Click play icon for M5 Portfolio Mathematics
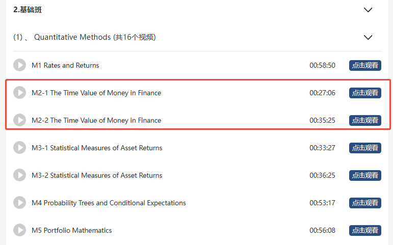 [x=19, y=230]
